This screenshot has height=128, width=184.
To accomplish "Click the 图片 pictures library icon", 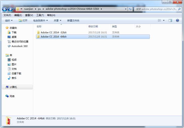I will (x=9, y=64).
